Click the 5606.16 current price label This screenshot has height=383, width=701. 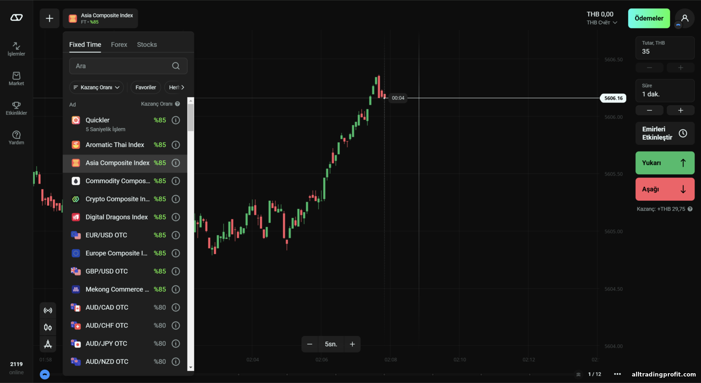point(613,98)
